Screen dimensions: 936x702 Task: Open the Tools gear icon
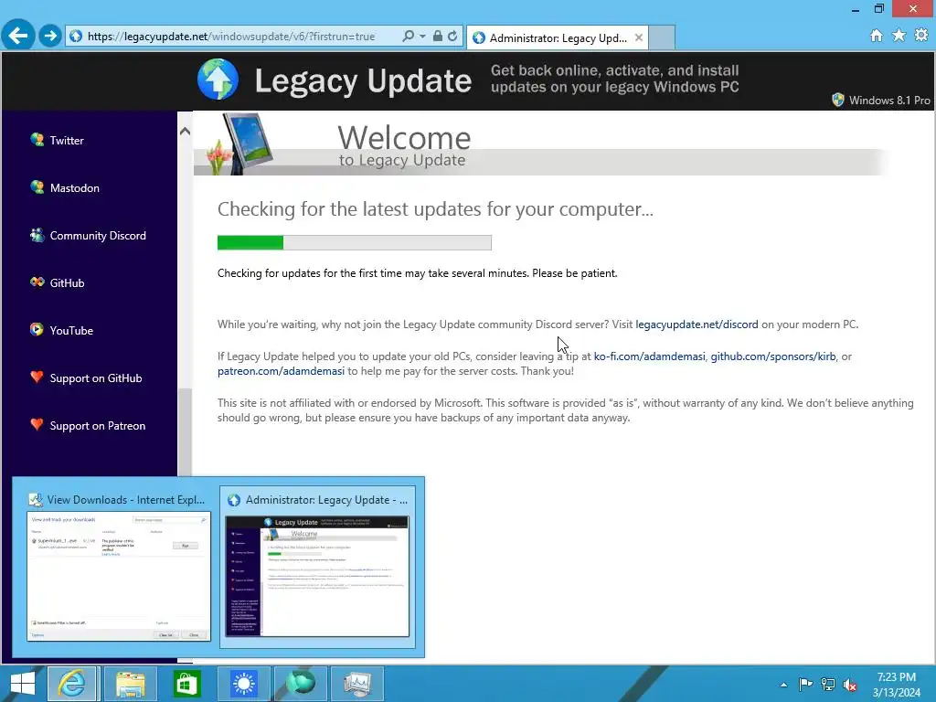(x=921, y=36)
